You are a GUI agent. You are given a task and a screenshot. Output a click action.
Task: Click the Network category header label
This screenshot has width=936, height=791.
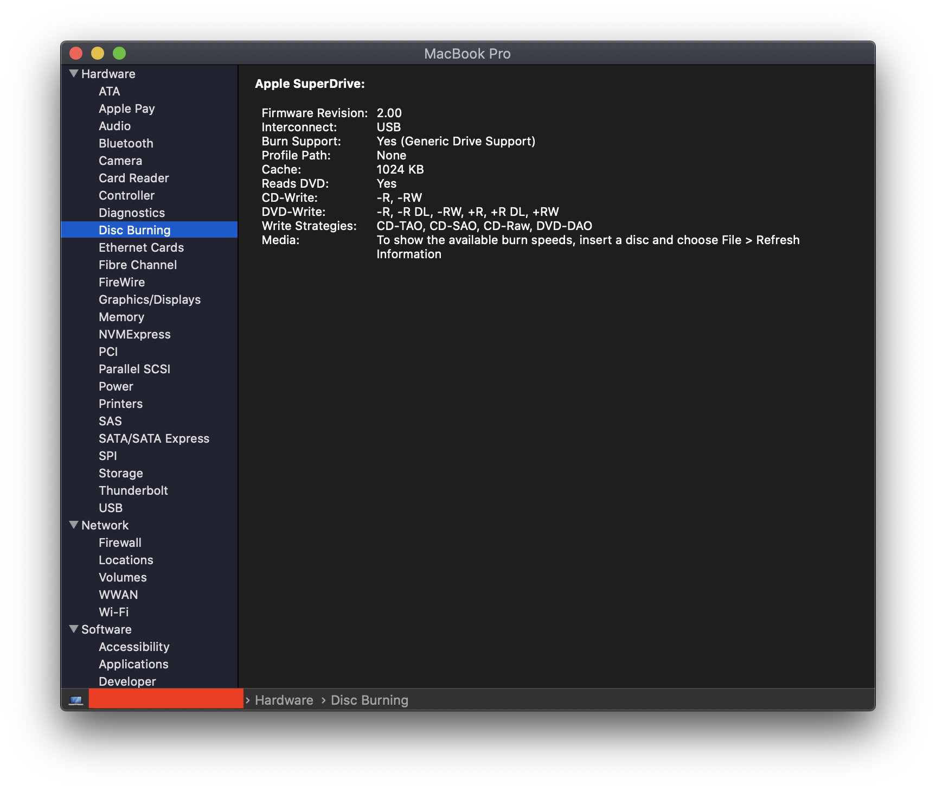coord(105,525)
